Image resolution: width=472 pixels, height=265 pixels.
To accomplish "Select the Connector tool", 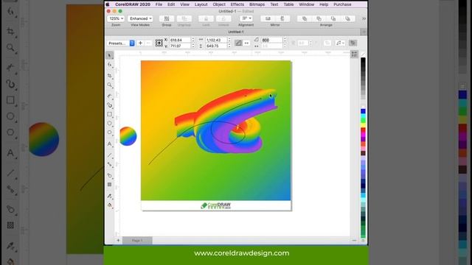I will tap(110, 165).
